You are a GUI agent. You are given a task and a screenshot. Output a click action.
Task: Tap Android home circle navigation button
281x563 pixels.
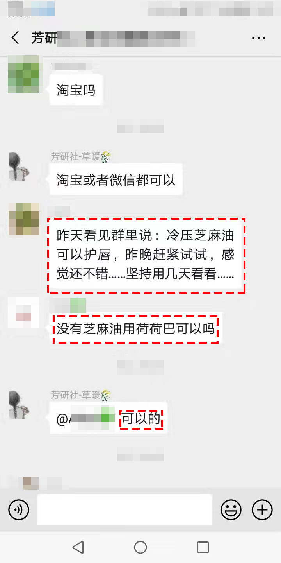140,547
